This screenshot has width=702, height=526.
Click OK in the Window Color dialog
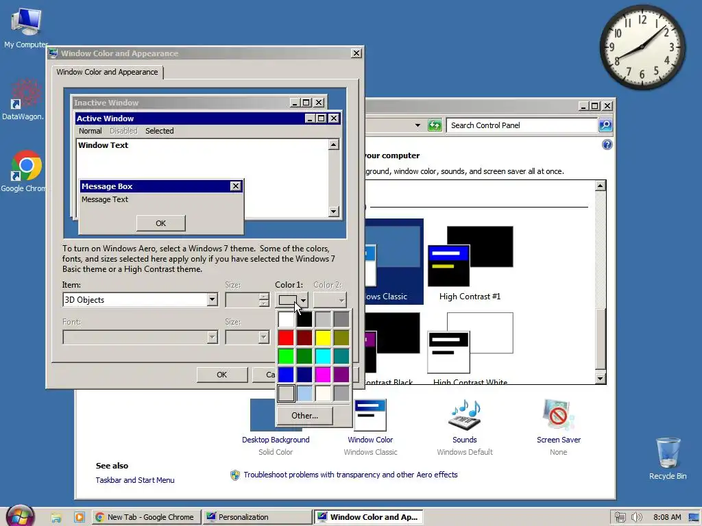point(222,375)
